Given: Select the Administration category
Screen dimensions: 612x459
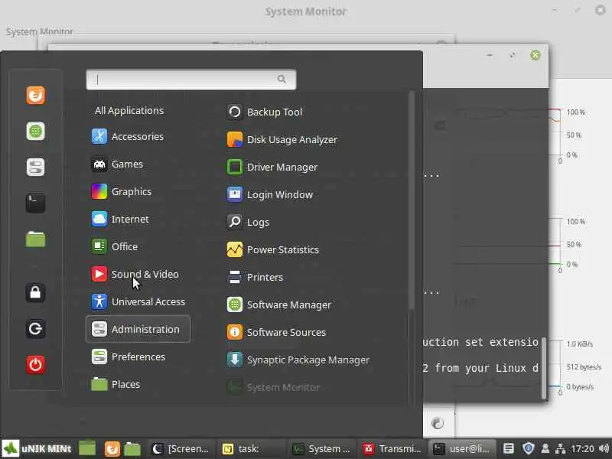Looking at the screenshot, I should tap(138, 329).
